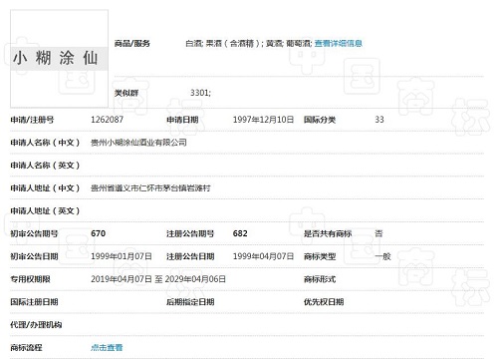This screenshot has height=359, width=498.
Task: Select registration announcement issue number 682
Action: [x=240, y=233]
